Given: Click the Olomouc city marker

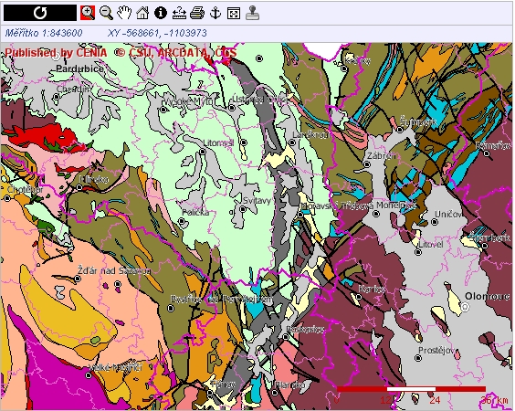Looking at the screenshot, I should pyautogui.click(x=465, y=307).
